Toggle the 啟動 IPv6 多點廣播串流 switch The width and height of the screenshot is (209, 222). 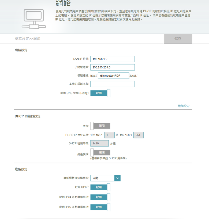click(x=100, y=207)
